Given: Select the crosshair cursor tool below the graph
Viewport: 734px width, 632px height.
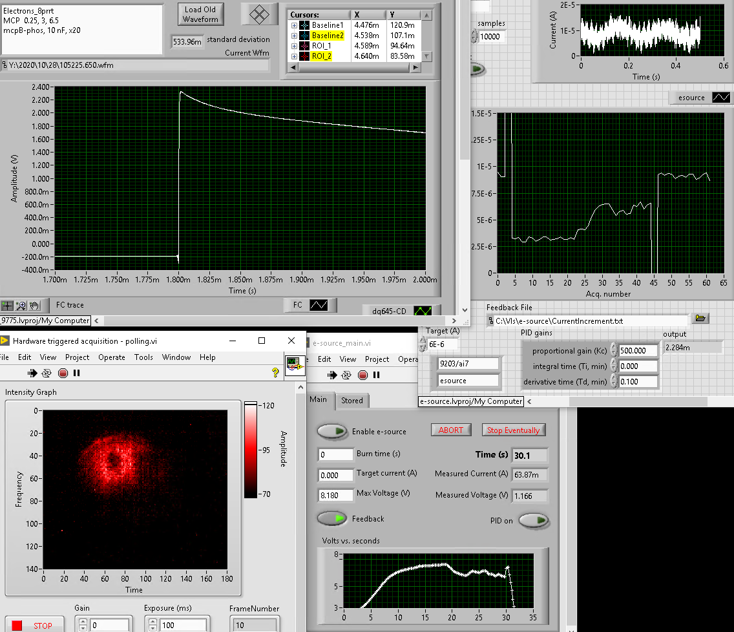Looking at the screenshot, I should coord(8,306).
